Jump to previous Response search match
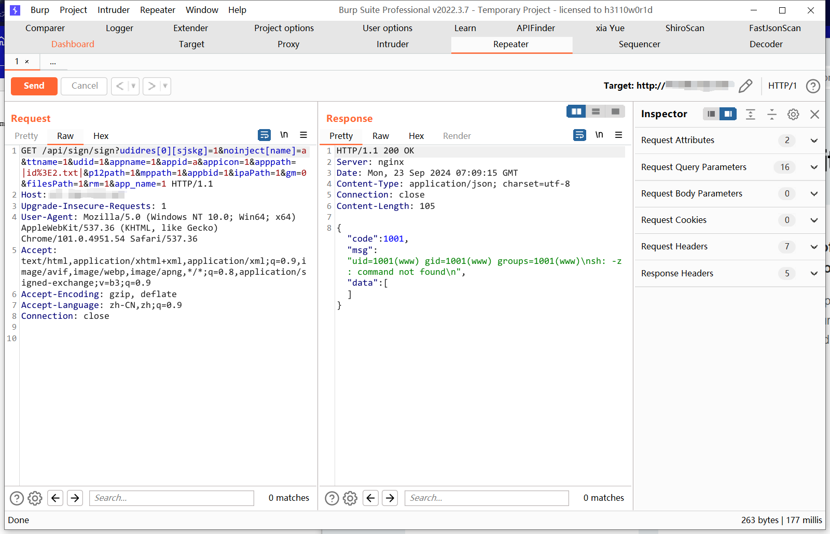The height and width of the screenshot is (534, 830). (x=370, y=498)
